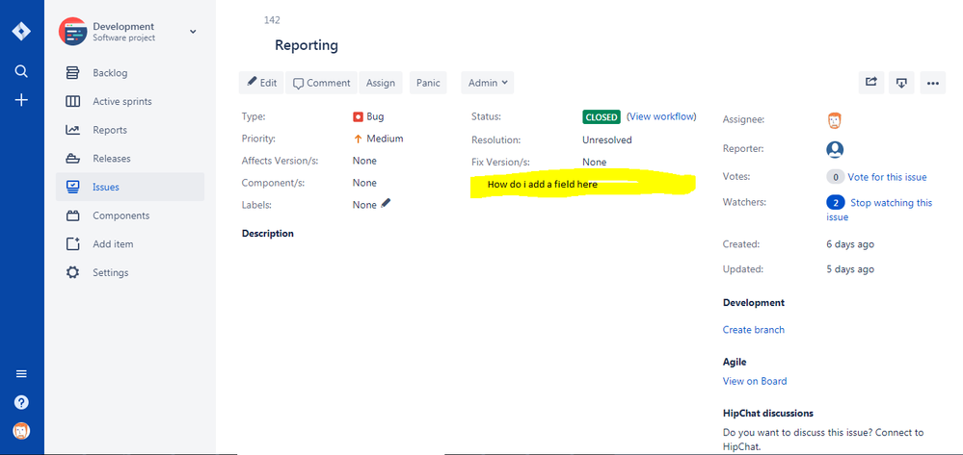Click the Assign button
Screen dimensions: 963x455
click(381, 83)
